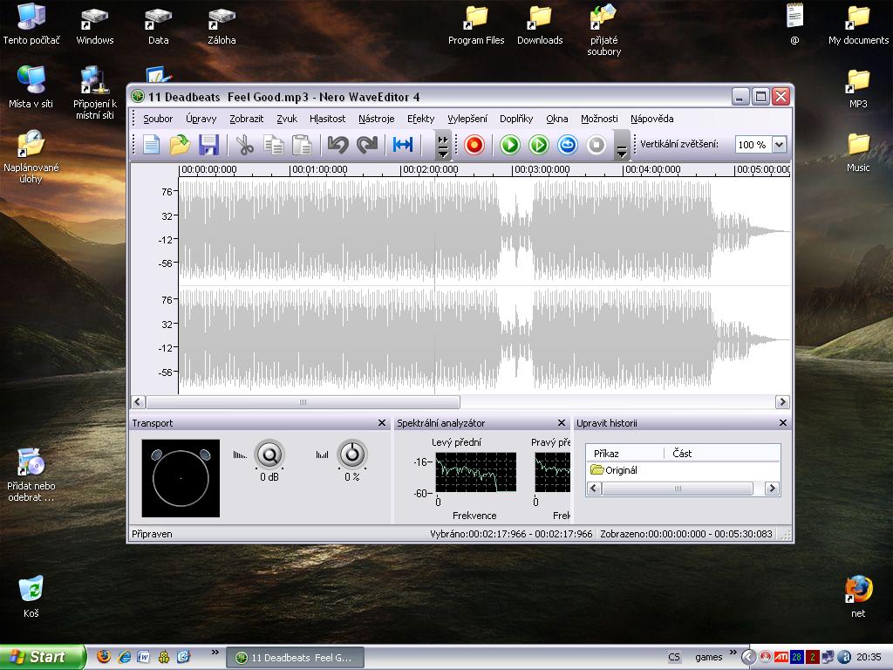The width and height of the screenshot is (893, 670).
Task: Click the 00:03:00:000 mark on the time ruler
Action: click(x=541, y=169)
